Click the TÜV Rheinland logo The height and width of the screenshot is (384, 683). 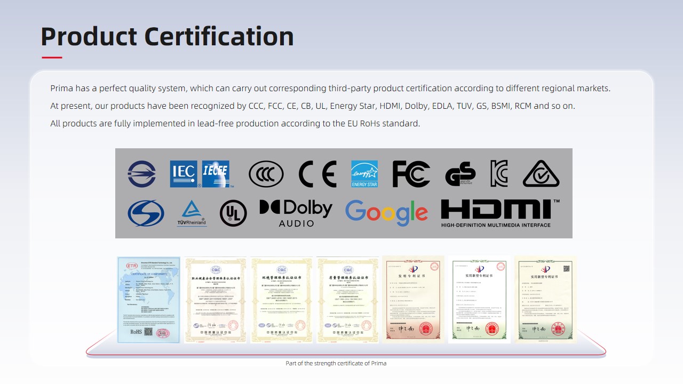tap(192, 213)
